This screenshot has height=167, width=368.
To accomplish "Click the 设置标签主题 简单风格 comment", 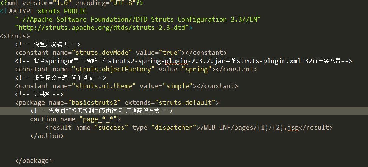I will 61,77.
